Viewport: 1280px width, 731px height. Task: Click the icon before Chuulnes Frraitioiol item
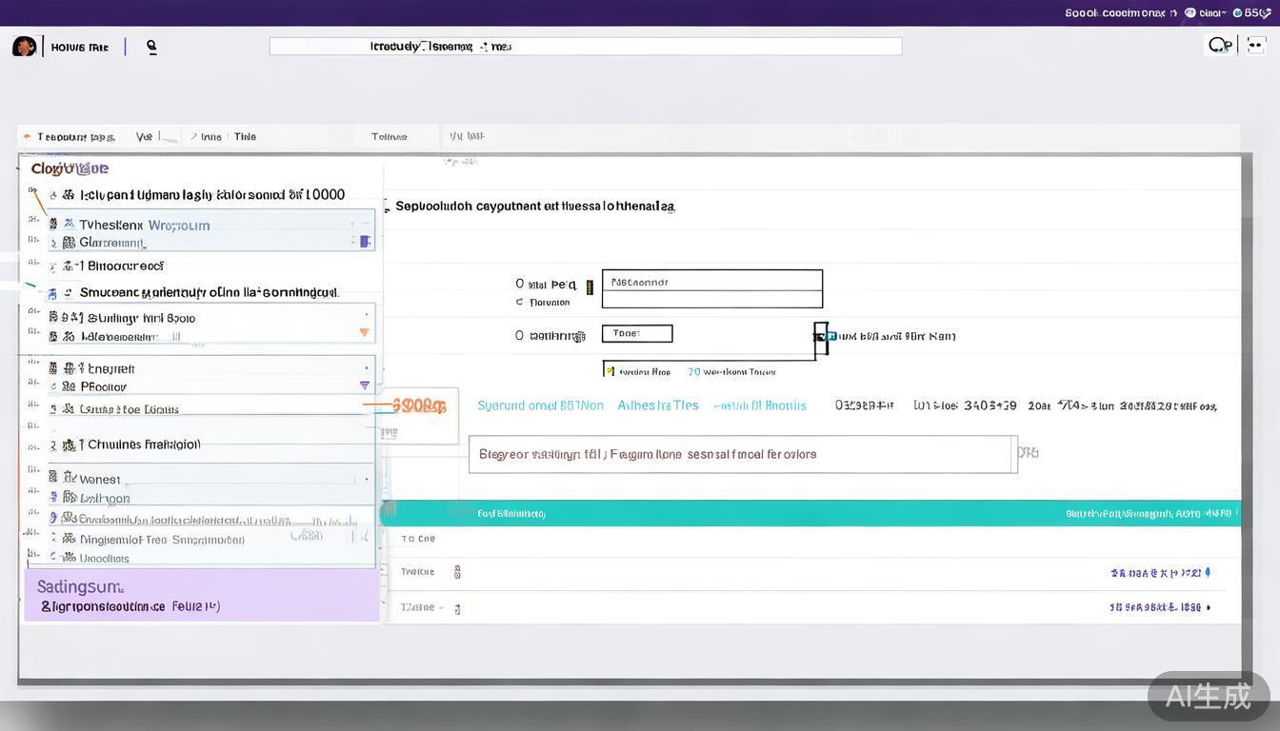tap(69, 445)
